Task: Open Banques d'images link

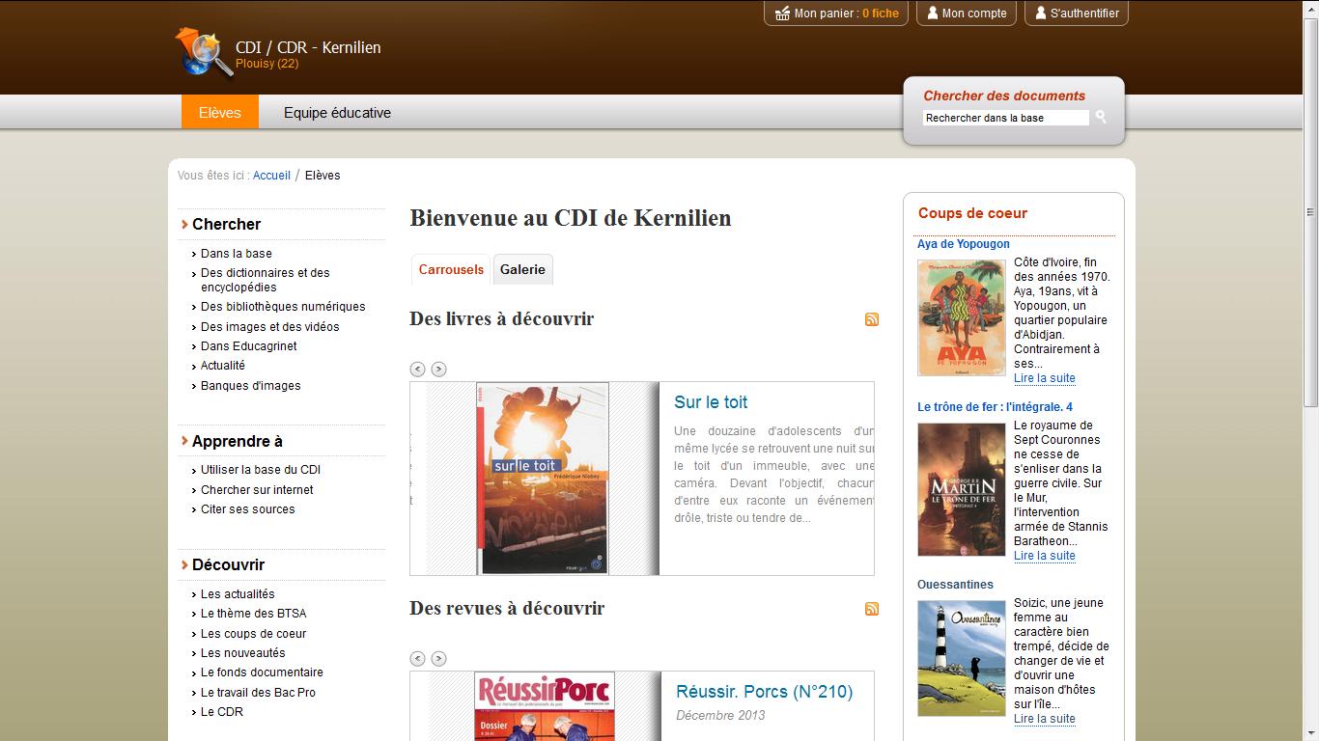Action: (251, 386)
